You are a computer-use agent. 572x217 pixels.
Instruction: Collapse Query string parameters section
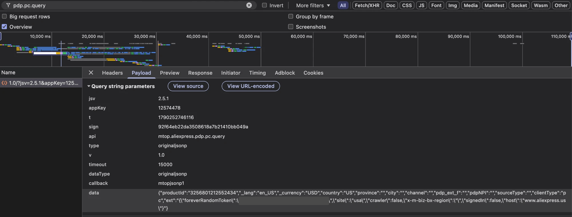[x=89, y=86]
